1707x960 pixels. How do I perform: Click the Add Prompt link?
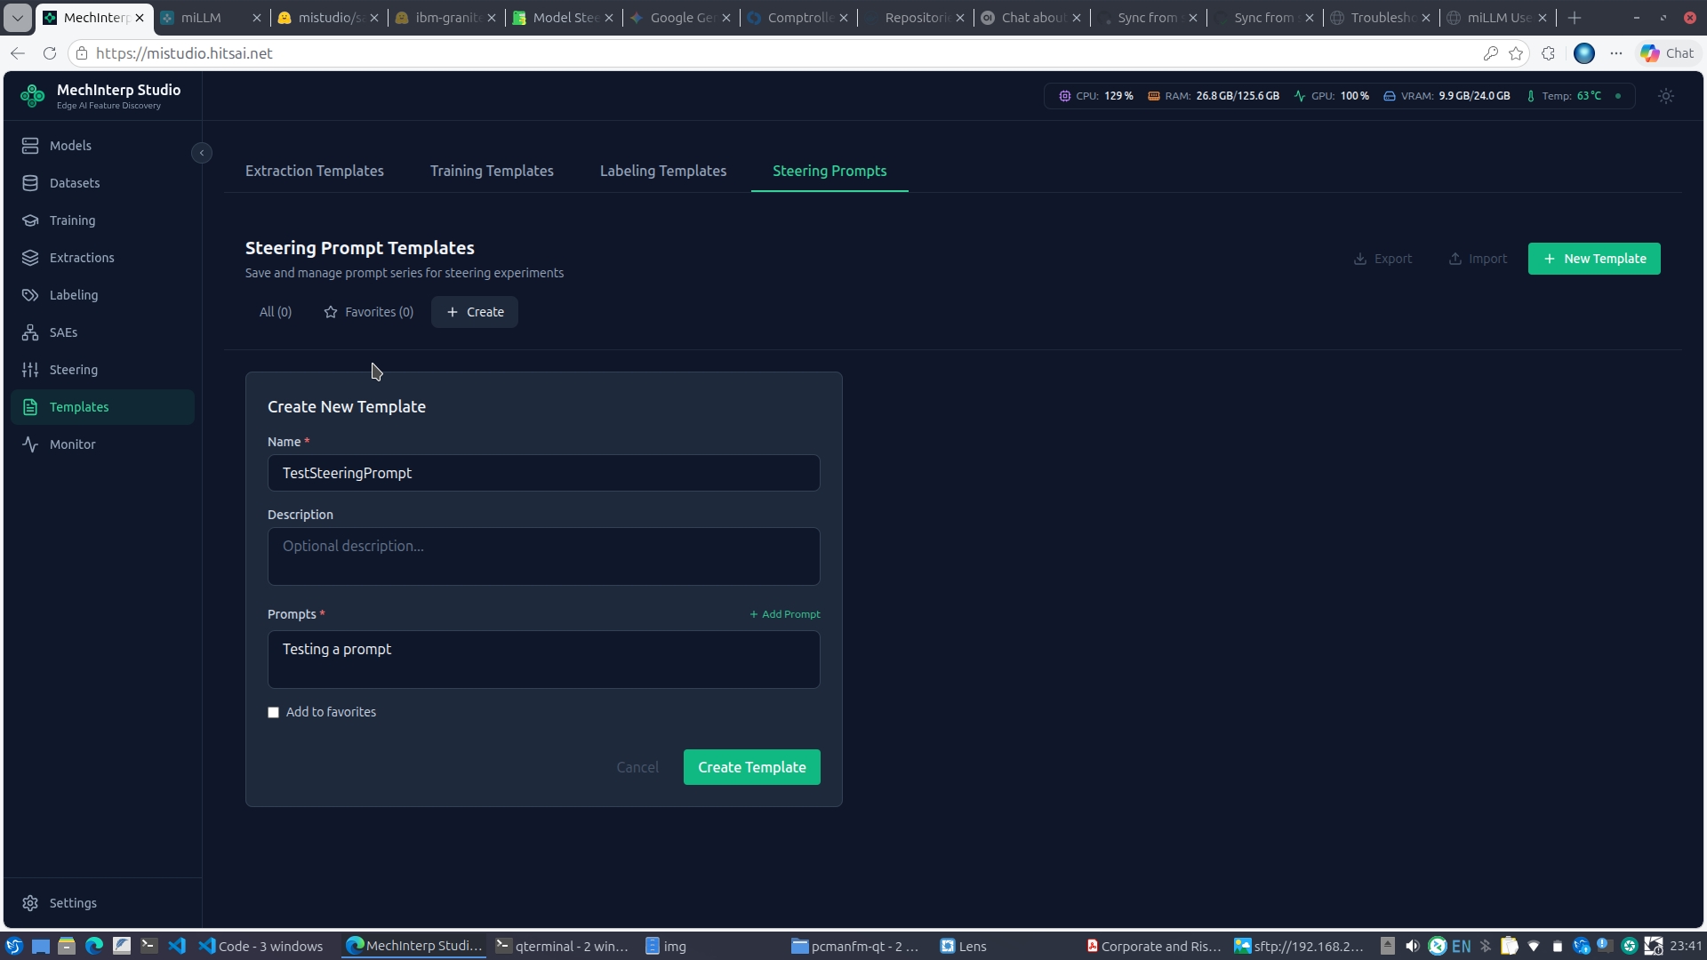tap(785, 614)
